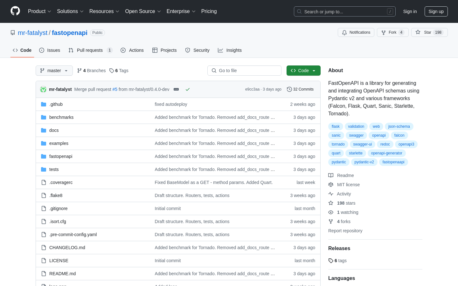Open the Enterprise dropdown menu
This screenshot has height=286, width=458.
[x=181, y=11]
